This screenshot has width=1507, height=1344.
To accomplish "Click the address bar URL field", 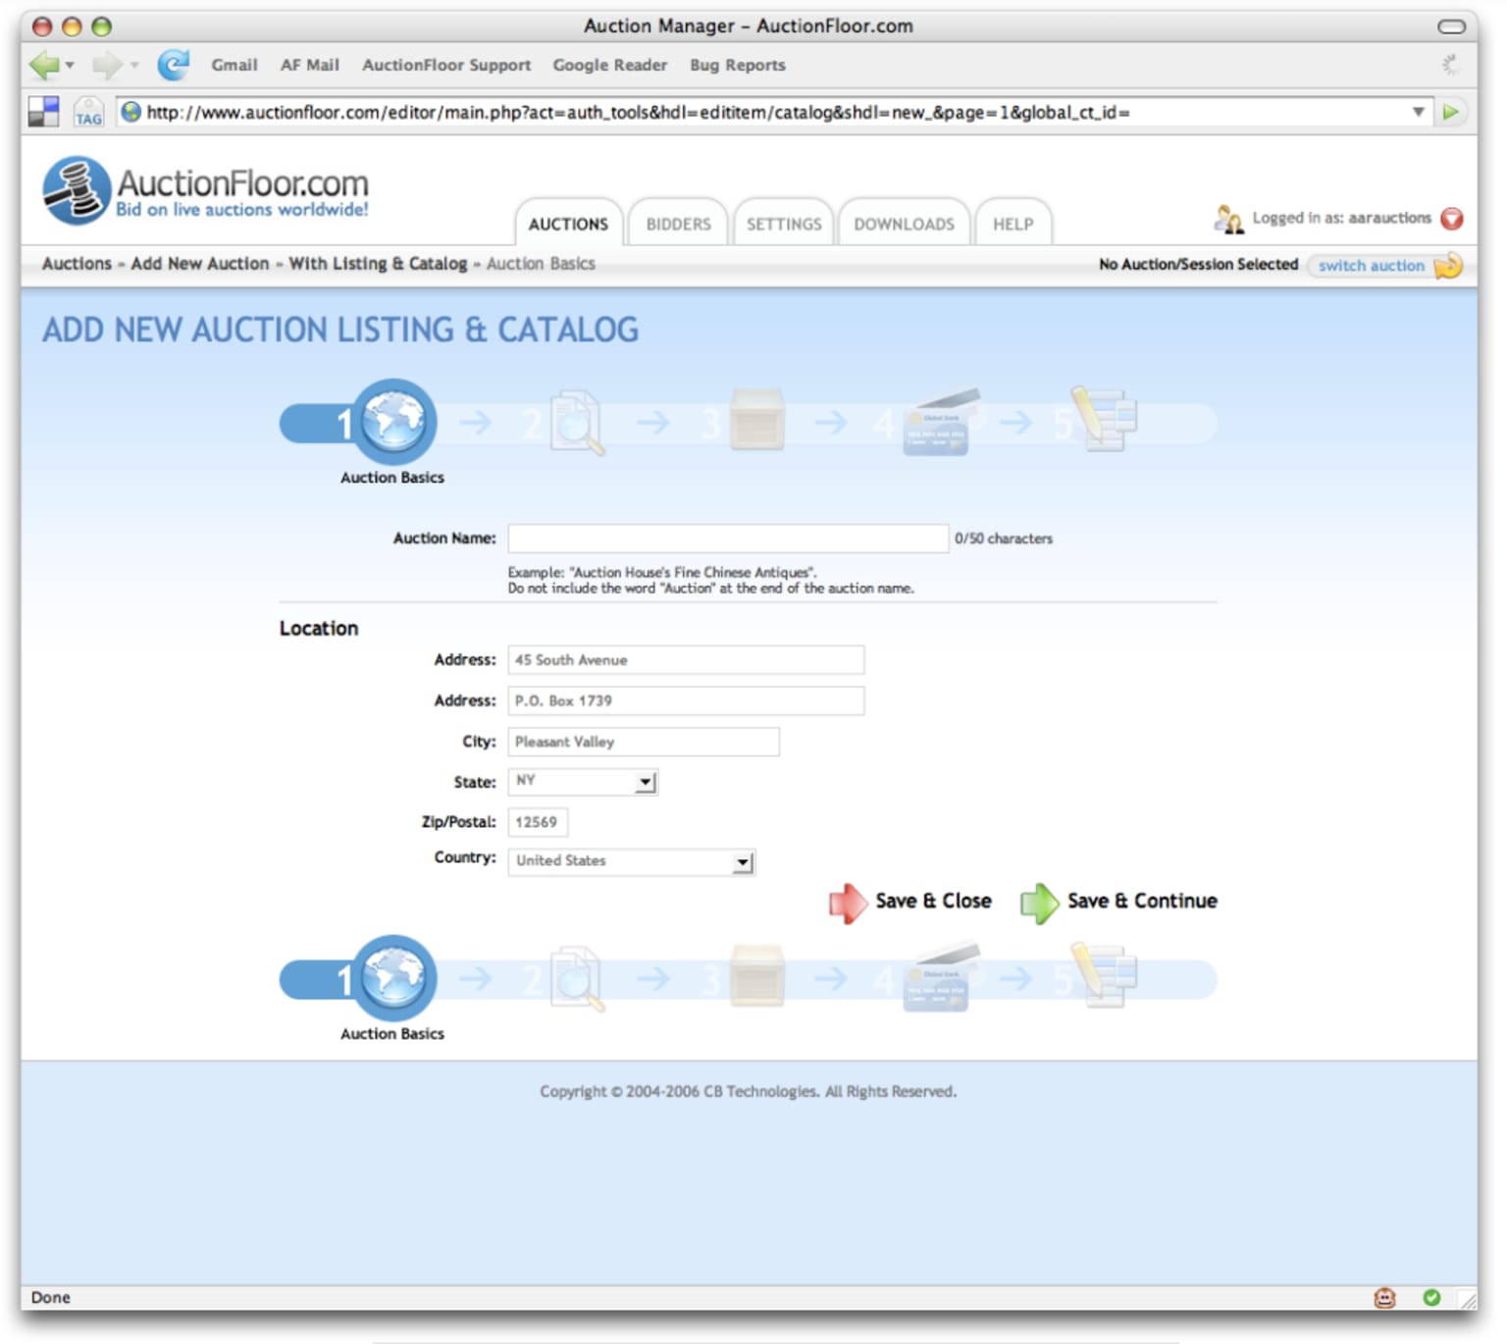I will (x=775, y=112).
